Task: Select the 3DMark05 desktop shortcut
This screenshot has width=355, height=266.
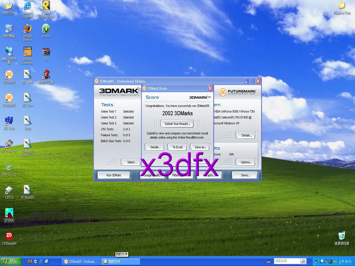Action: [9, 77]
